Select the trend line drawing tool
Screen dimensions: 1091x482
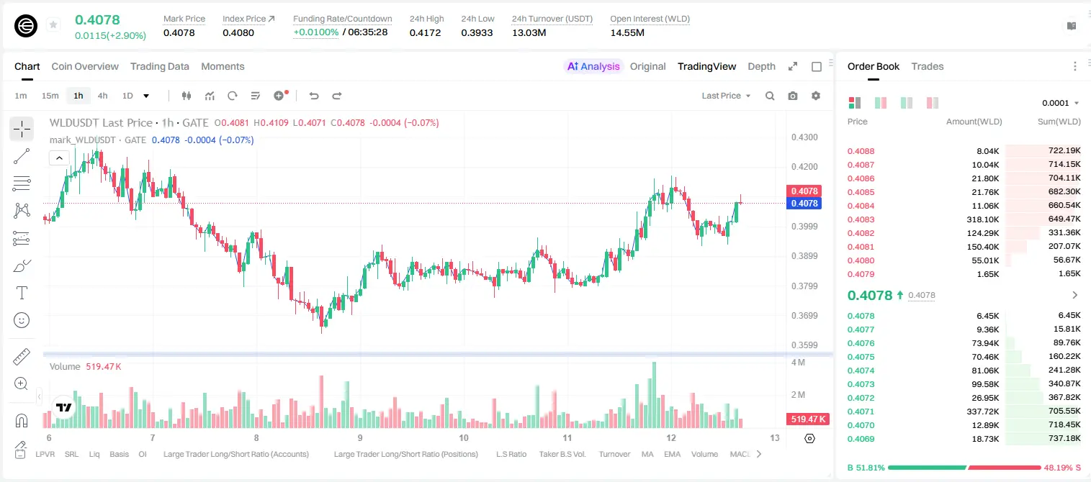tap(22, 156)
